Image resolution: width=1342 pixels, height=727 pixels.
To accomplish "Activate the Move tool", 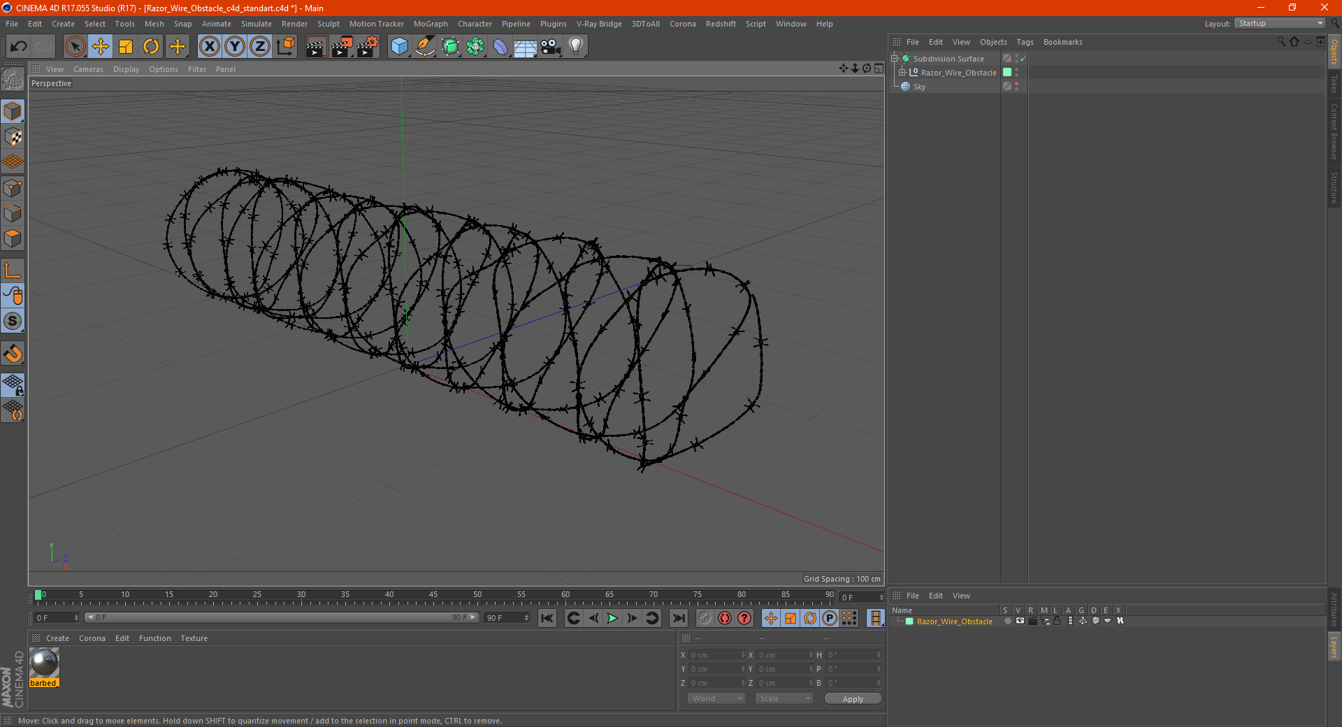I will pyautogui.click(x=101, y=47).
